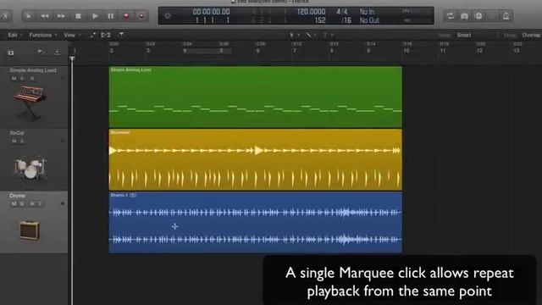This screenshot has height=305, width=542.
Task: Open the Snap mode Smart dropdown
Action: point(464,35)
